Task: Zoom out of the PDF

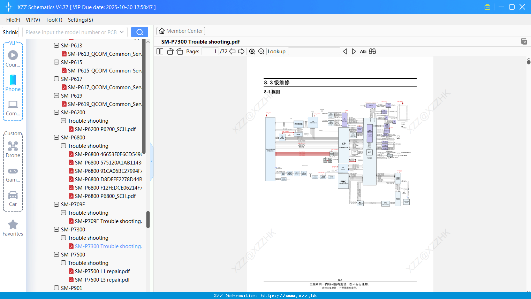Action: pos(261,51)
